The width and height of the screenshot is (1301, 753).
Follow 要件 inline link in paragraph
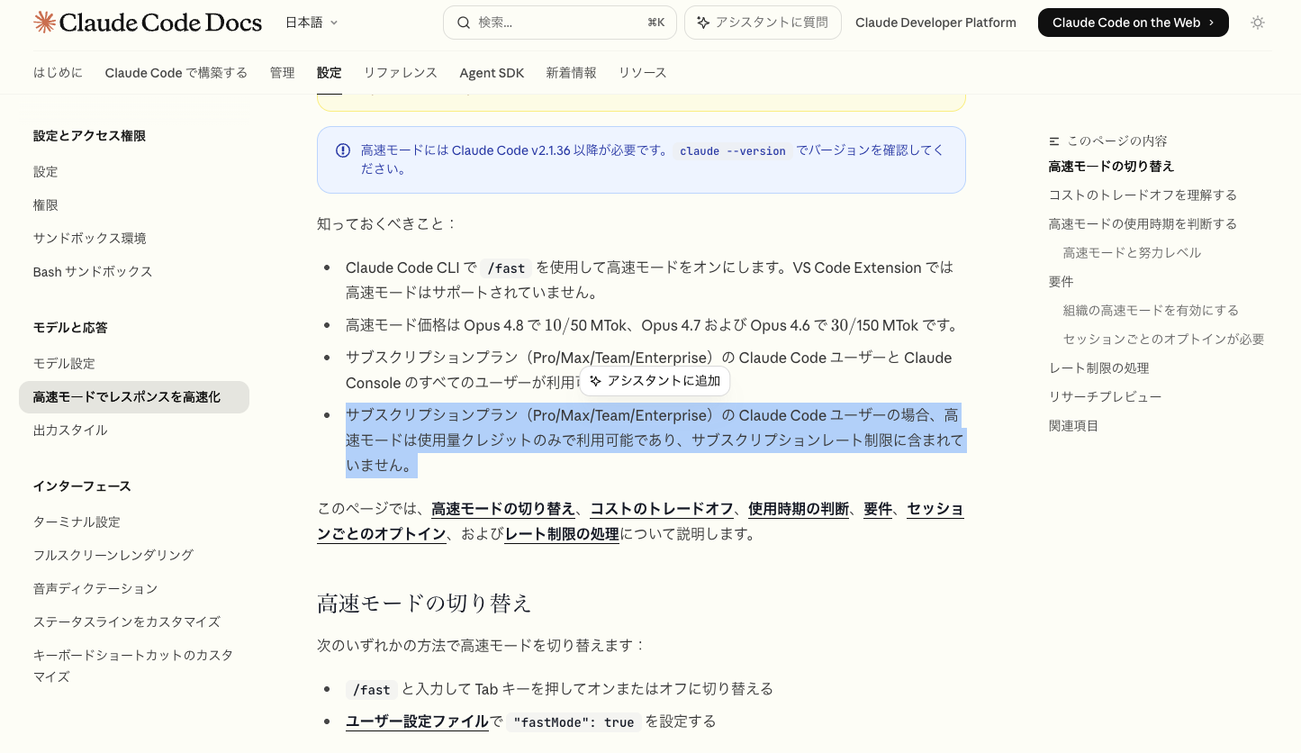click(x=878, y=508)
